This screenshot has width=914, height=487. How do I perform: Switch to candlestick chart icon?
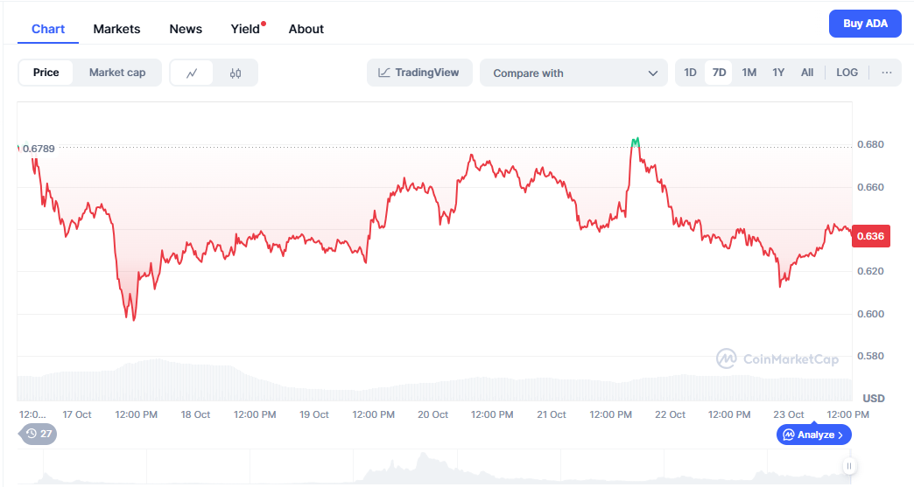tap(236, 73)
